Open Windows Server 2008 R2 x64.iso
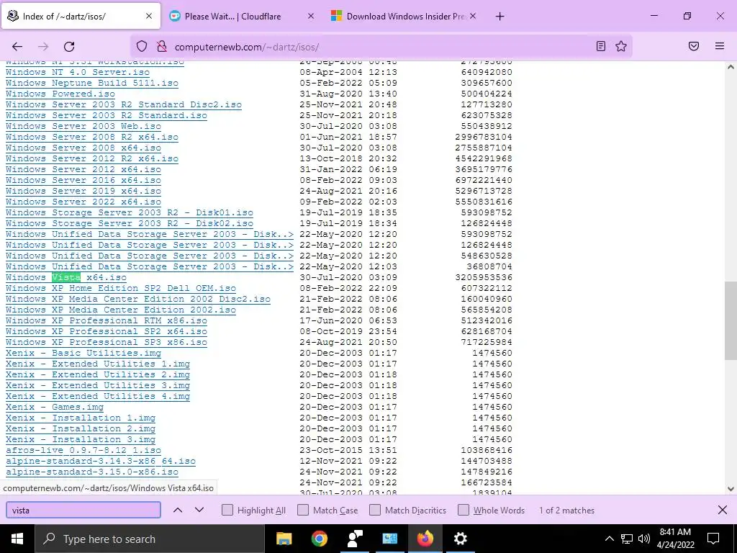The image size is (737, 553). (92, 138)
